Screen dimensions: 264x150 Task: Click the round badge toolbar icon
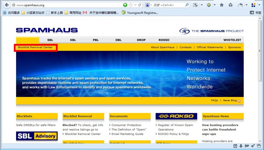(209, 5)
